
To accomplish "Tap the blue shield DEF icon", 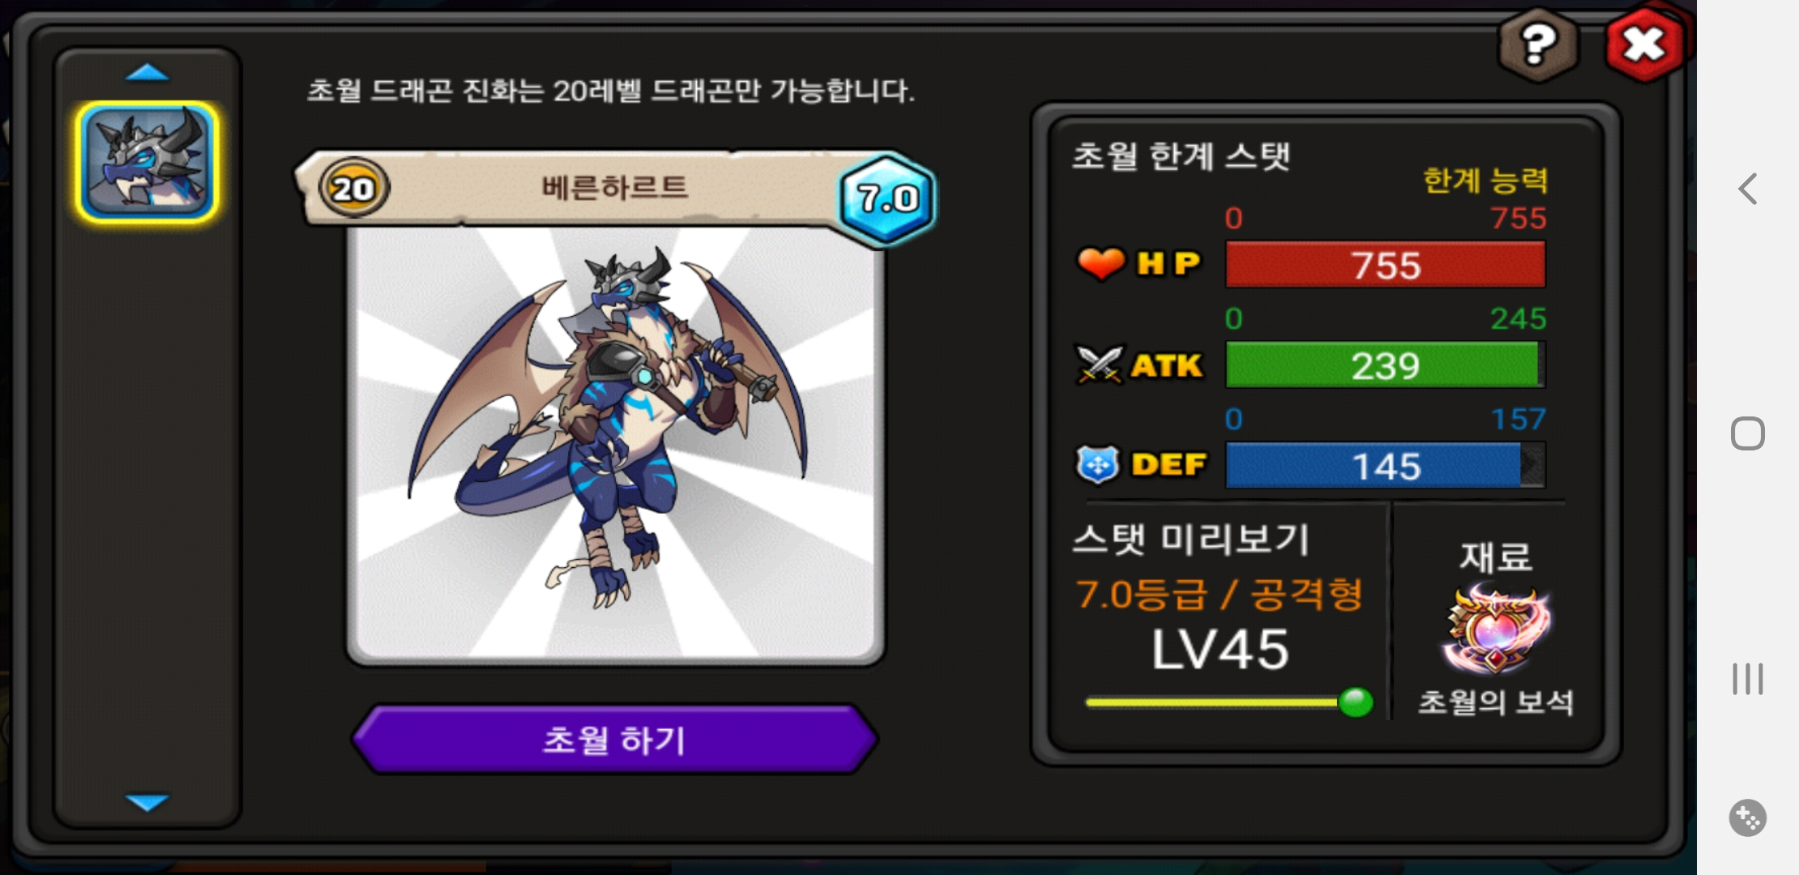I will tap(1097, 465).
